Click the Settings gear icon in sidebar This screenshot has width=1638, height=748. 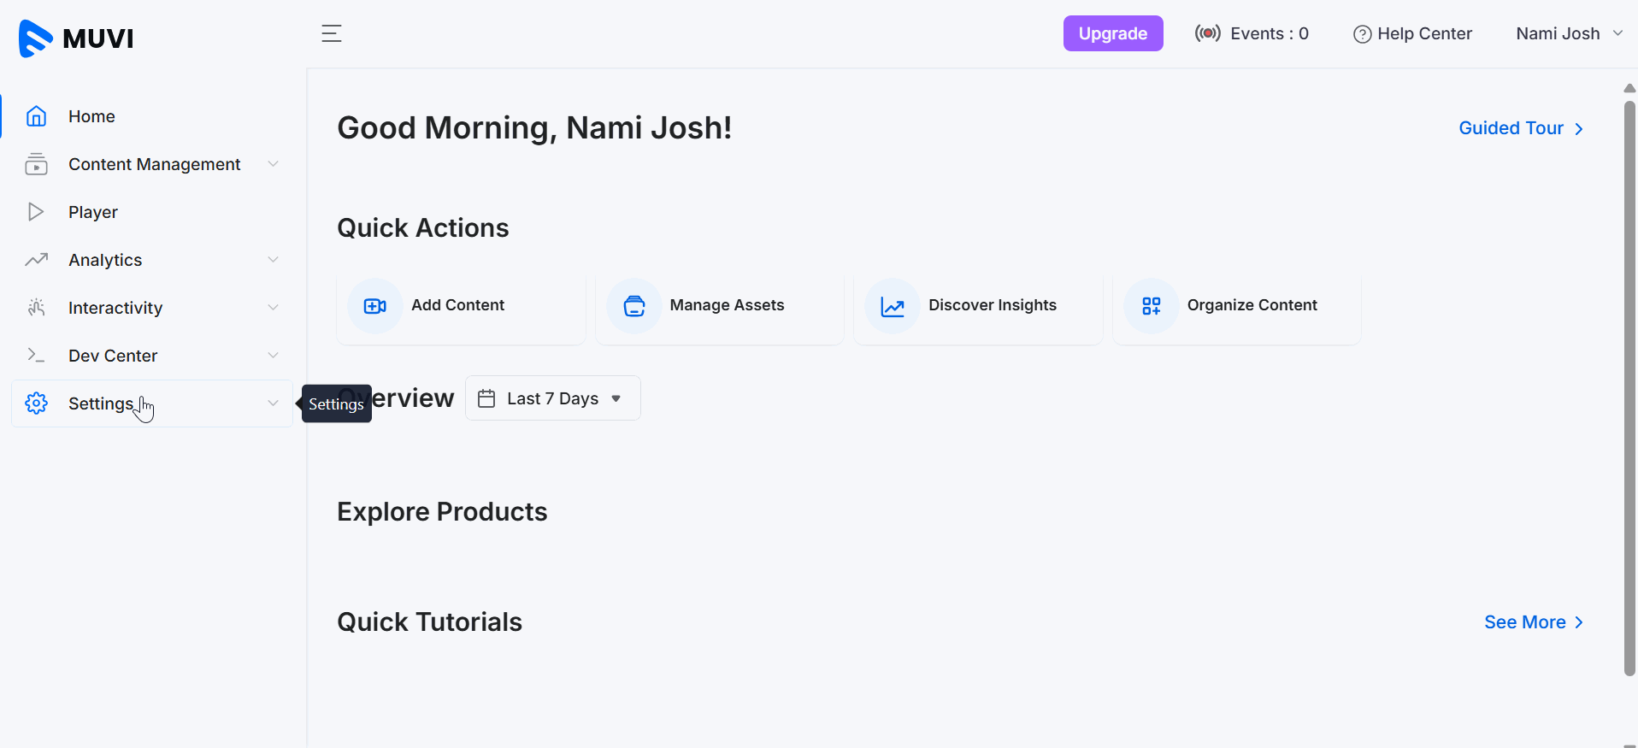coord(36,403)
